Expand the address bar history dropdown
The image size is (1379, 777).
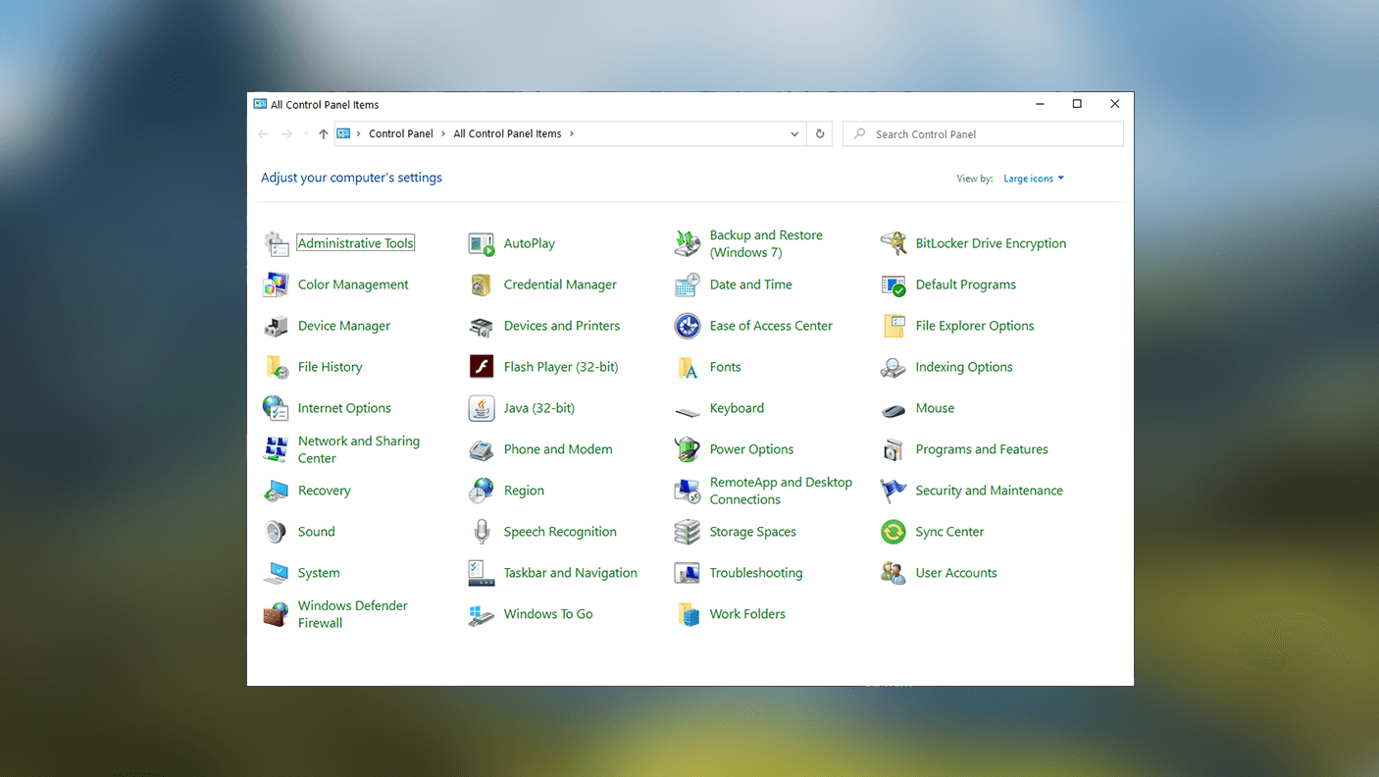(x=794, y=134)
